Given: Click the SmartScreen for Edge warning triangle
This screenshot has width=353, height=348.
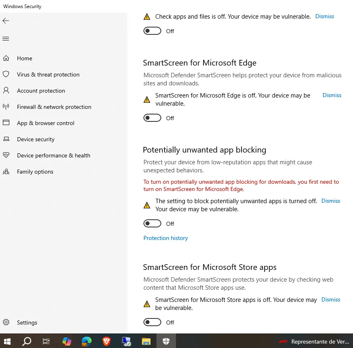Looking at the screenshot, I should click(147, 100).
